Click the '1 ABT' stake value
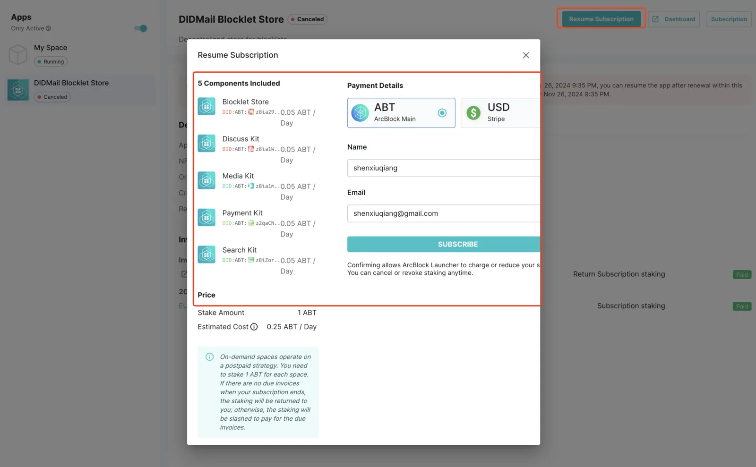The width and height of the screenshot is (756, 467). point(307,313)
